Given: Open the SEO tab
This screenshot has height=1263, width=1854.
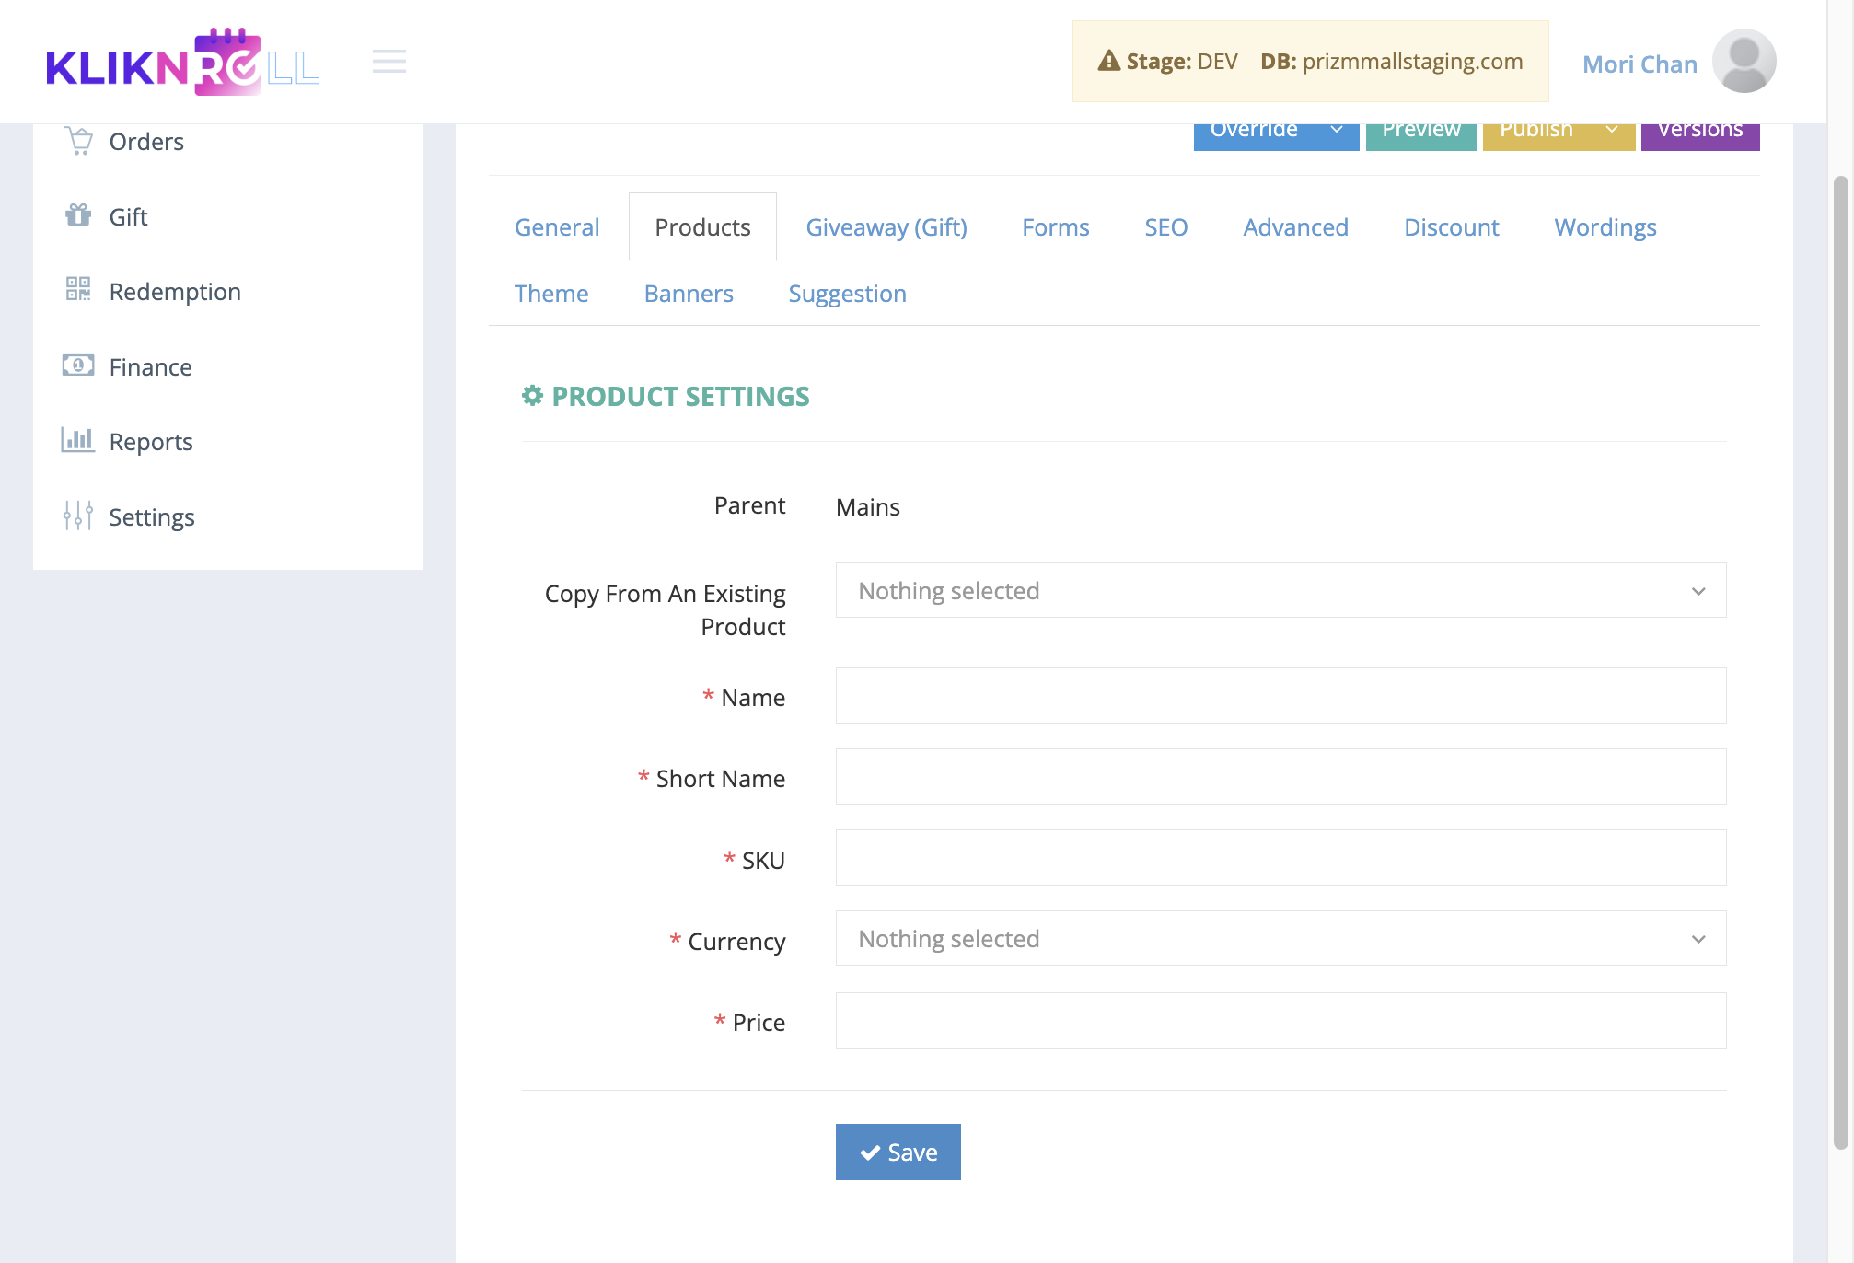Looking at the screenshot, I should click(1166, 226).
